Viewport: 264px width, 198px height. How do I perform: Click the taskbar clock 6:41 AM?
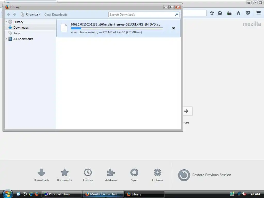[x=254, y=194]
